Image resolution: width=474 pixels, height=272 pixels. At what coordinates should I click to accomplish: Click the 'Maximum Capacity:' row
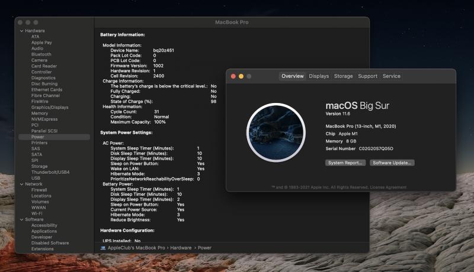[x=138, y=122]
